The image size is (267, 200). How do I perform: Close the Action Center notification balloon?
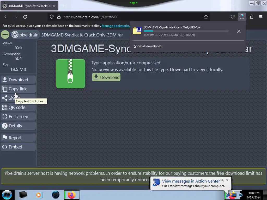coord(227,180)
